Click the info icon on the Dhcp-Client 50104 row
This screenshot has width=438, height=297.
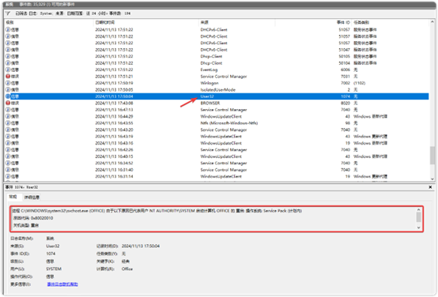(x=8, y=63)
